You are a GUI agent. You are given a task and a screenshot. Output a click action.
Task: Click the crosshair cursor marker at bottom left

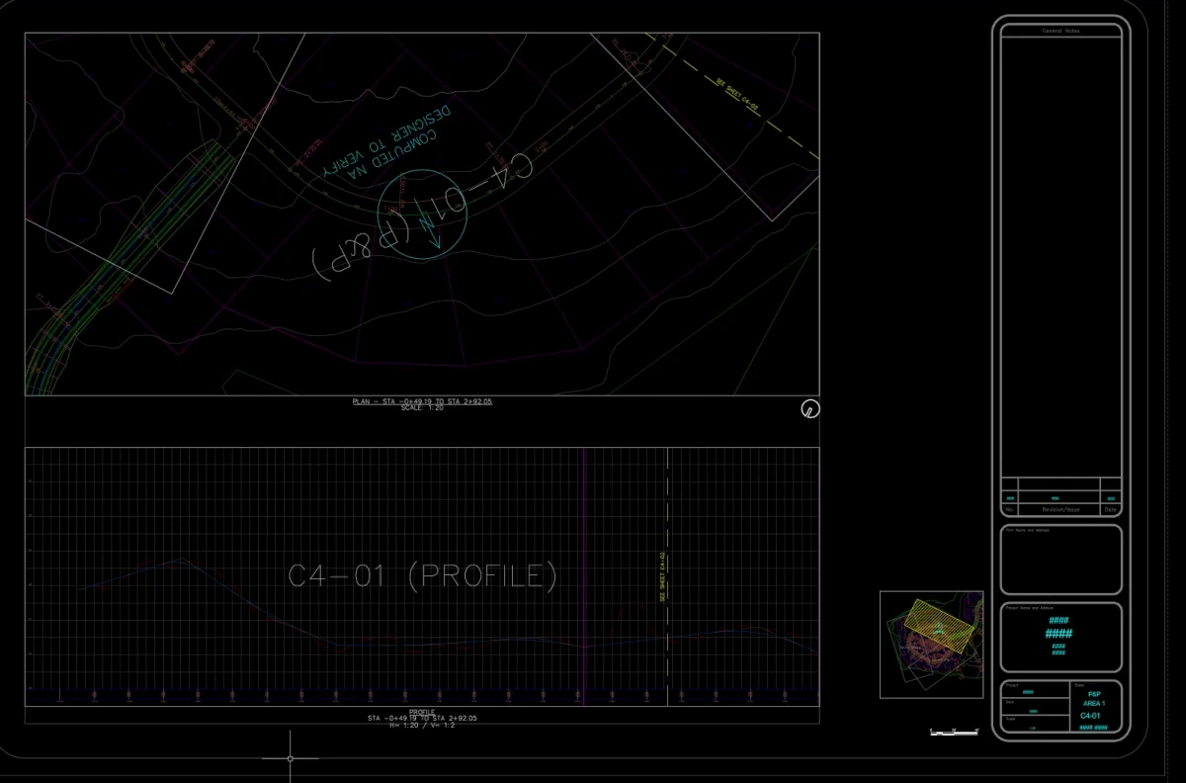click(290, 758)
